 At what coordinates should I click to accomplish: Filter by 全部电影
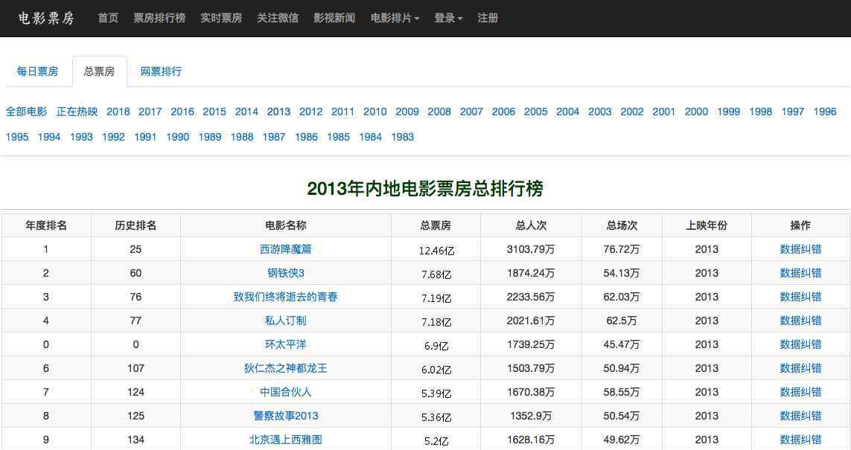pyautogui.click(x=27, y=112)
